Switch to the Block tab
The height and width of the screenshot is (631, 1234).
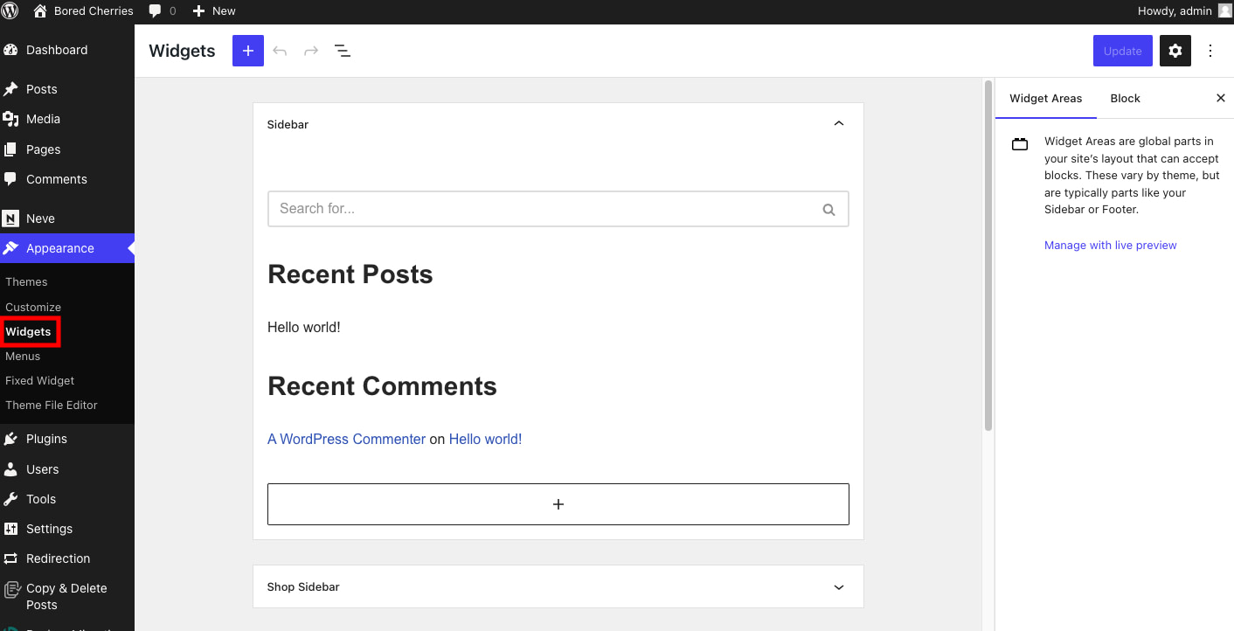pyautogui.click(x=1125, y=98)
